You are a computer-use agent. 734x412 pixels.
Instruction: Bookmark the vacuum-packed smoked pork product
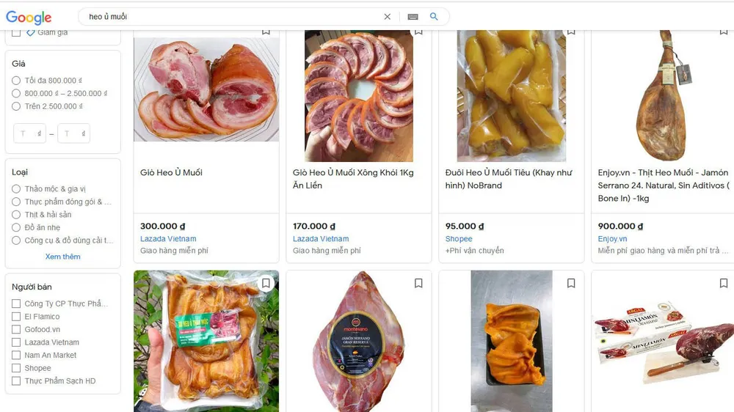coord(266,283)
